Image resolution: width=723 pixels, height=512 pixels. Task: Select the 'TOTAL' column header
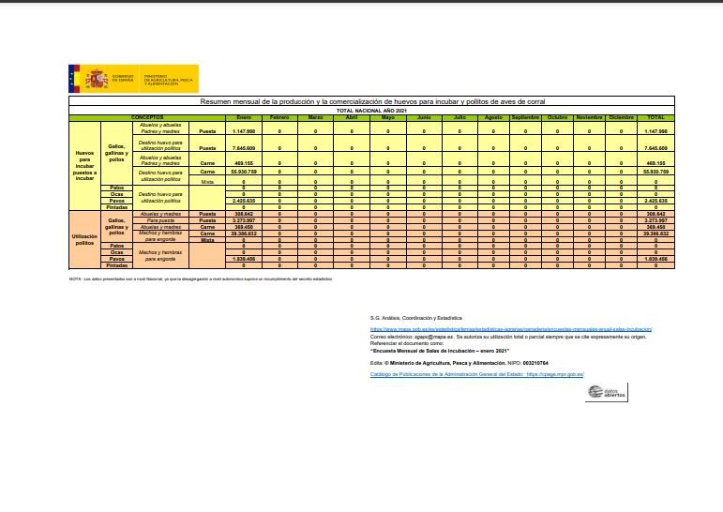click(655, 117)
